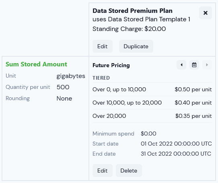This screenshot has height=183, width=218.
Task: Open the calendar date picker icon
Action: (194, 65)
